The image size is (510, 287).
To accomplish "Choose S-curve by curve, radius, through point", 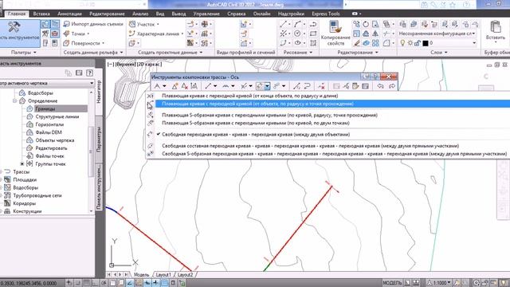I will click(269, 115).
